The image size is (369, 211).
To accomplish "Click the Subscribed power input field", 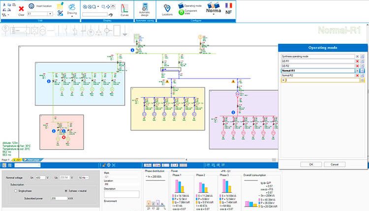I will pos(59,198).
